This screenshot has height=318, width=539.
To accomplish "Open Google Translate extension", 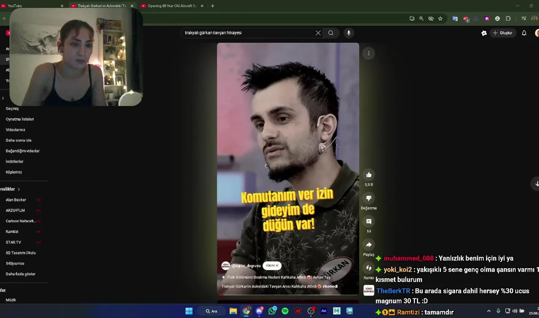I will click(x=455, y=19).
